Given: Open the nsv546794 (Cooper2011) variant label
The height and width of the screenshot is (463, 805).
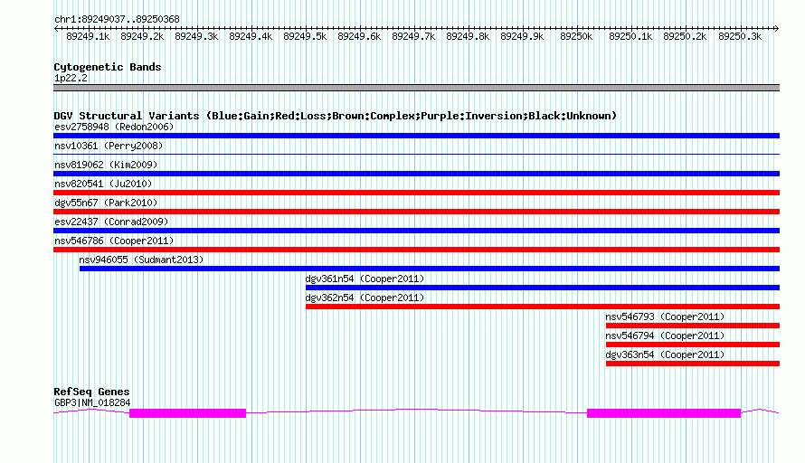Looking at the screenshot, I should pyautogui.click(x=665, y=335).
